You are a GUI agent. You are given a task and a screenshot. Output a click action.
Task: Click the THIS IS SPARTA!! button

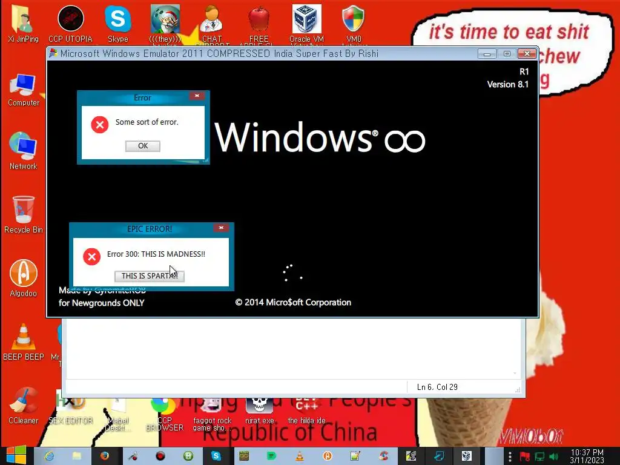150,276
